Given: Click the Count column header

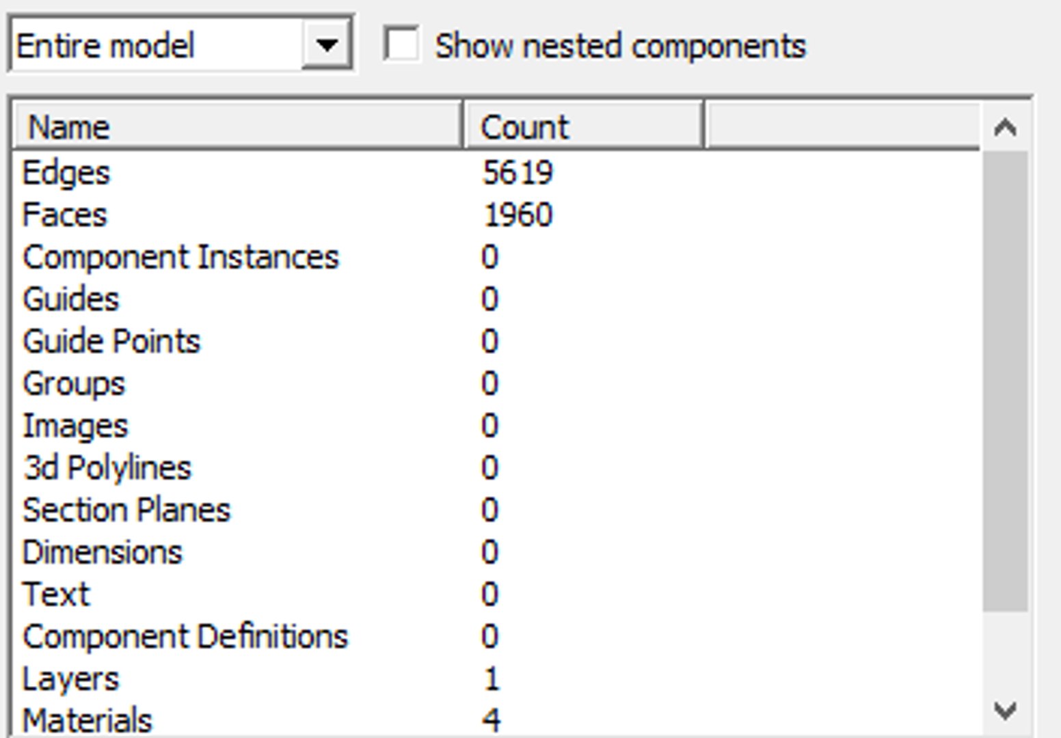Looking at the screenshot, I should pyautogui.click(x=583, y=126).
